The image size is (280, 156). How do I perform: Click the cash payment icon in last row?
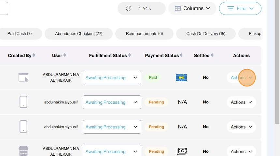pos(182,151)
